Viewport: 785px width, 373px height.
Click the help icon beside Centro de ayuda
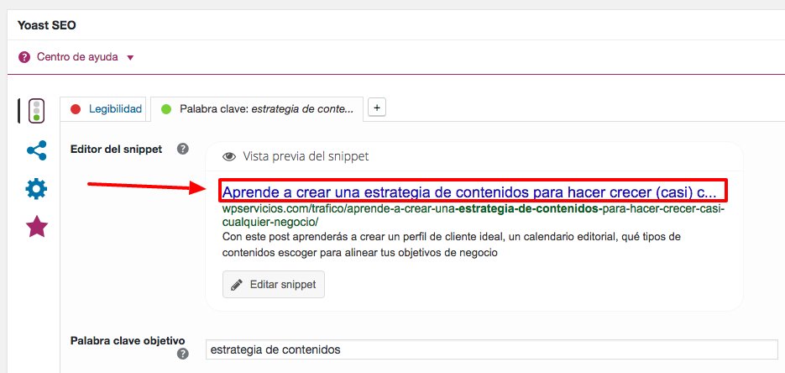(24, 57)
